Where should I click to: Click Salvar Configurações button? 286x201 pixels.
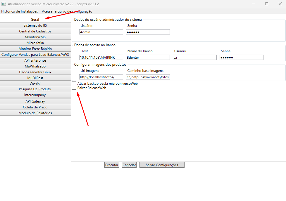pyautogui.click(x=162, y=165)
